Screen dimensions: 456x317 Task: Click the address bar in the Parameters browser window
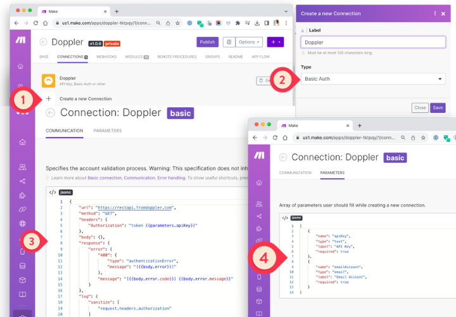pos(349,138)
